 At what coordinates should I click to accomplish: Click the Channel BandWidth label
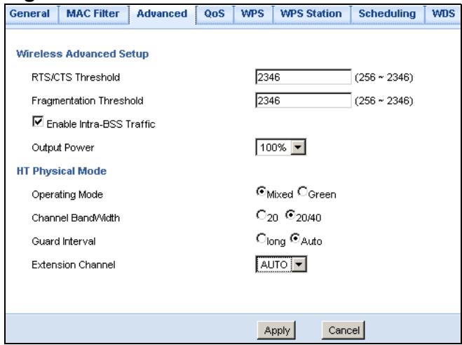pyautogui.click(x=76, y=218)
